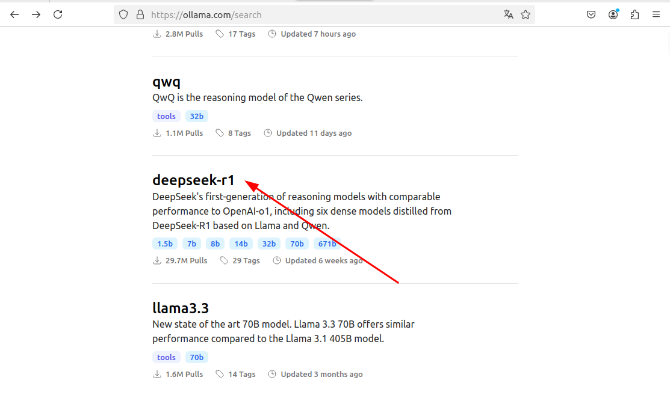The image size is (670, 395).
Task: Click the 'Updated 7 hours ago' text
Action: click(x=318, y=34)
